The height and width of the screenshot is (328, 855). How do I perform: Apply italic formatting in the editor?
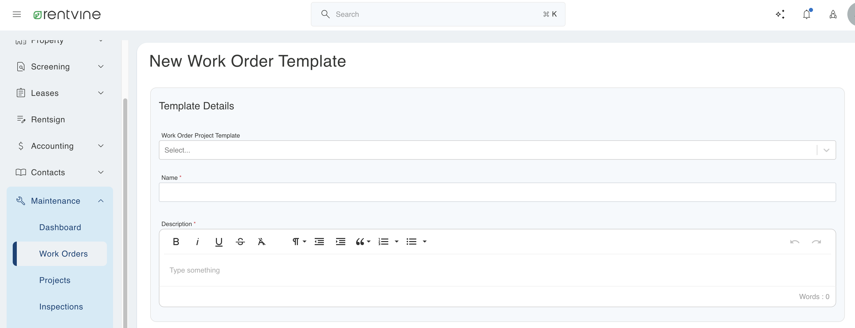click(x=198, y=242)
